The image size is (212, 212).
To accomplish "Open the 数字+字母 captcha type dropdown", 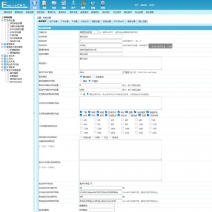I will 86,183.
